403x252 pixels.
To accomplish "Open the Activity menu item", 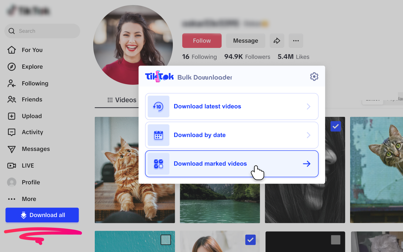I will (32, 132).
